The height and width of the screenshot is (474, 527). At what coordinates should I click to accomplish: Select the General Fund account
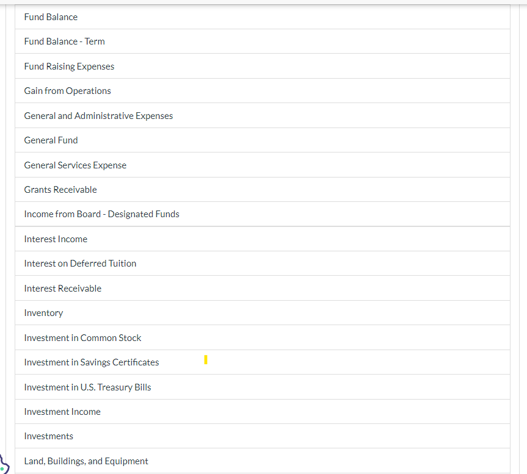tap(51, 140)
